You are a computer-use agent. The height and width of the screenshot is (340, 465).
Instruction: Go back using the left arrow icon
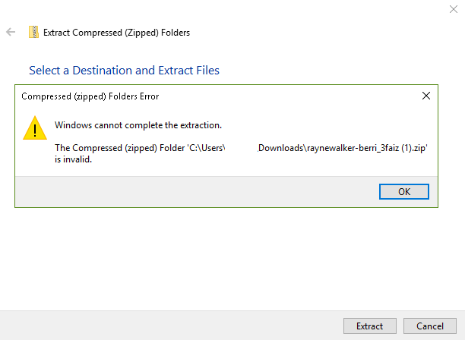pos(11,32)
